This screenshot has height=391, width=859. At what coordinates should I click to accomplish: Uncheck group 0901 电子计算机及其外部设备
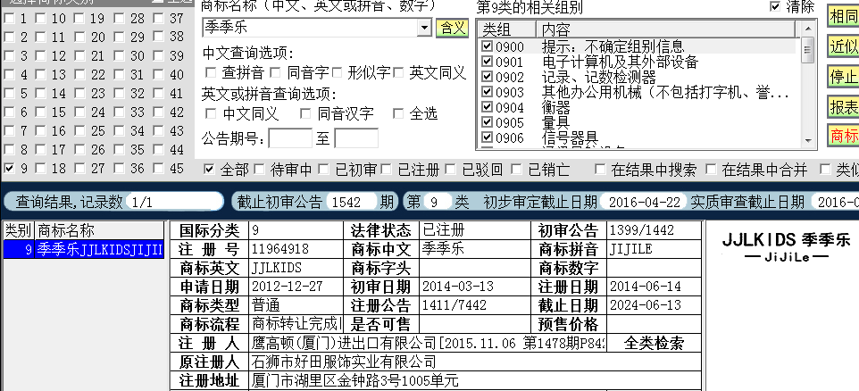(x=487, y=62)
